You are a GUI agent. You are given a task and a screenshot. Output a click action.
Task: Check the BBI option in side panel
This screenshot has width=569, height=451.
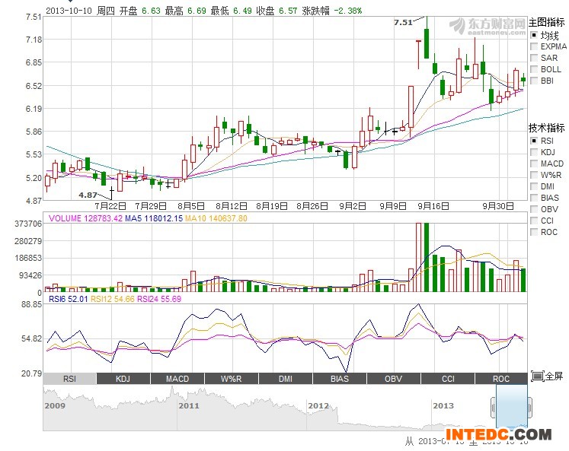pyautogui.click(x=534, y=81)
